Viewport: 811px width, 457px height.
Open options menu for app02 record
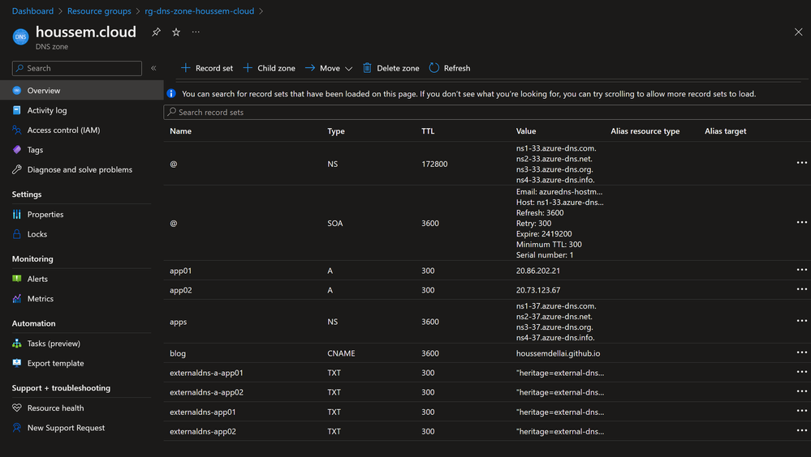pyautogui.click(x=802, y=290)
